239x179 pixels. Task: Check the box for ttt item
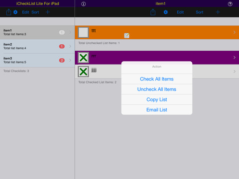tap(83, 32)
